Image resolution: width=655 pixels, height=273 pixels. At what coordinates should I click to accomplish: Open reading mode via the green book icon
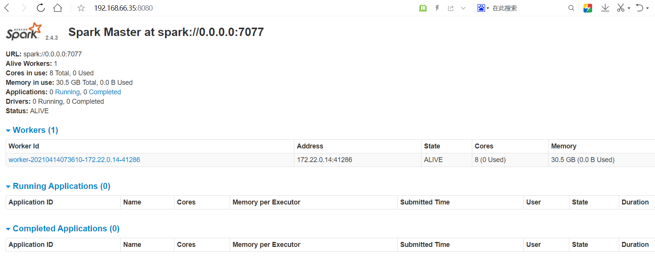click(423, 8)
